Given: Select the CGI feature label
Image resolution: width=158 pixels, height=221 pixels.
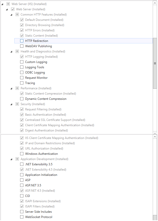Looking at the screenshot, I should coord(28,196).
